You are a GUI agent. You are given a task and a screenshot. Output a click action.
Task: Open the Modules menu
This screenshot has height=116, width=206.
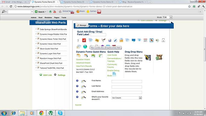(48, 18)
